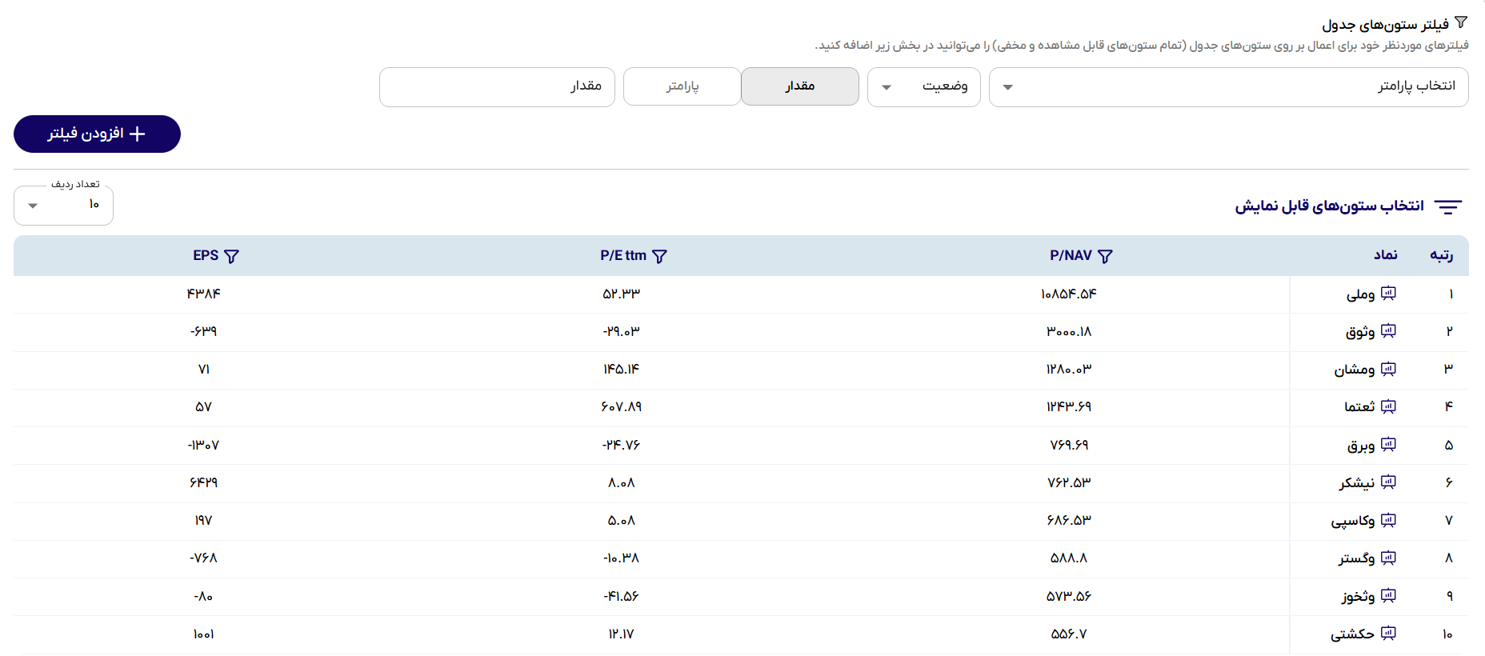Click انتخاب ستون‌های قابل نمایش link

(x=1329, y=206)
